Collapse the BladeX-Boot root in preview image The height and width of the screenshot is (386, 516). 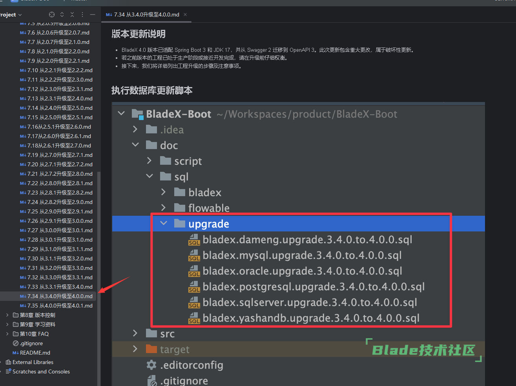(121, 113)
